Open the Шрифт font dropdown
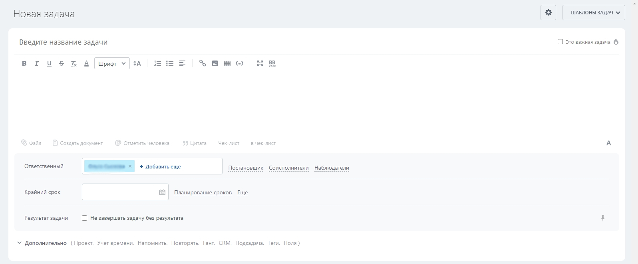The image size is (638, 264). click(112, 63)
